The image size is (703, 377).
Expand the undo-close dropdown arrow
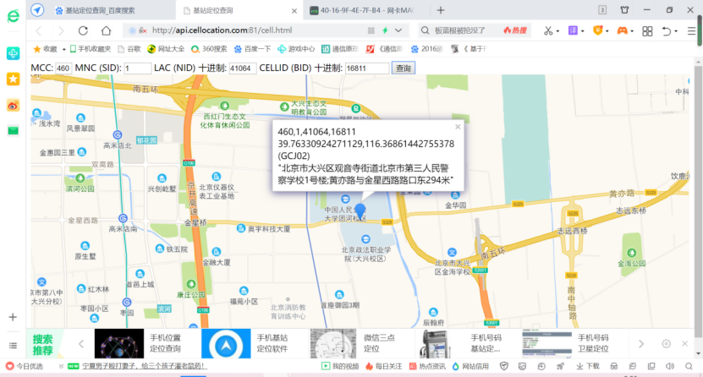tap(677, 31)
